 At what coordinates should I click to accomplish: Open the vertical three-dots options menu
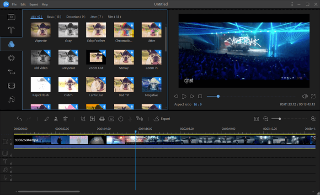(x=292, y=4)
